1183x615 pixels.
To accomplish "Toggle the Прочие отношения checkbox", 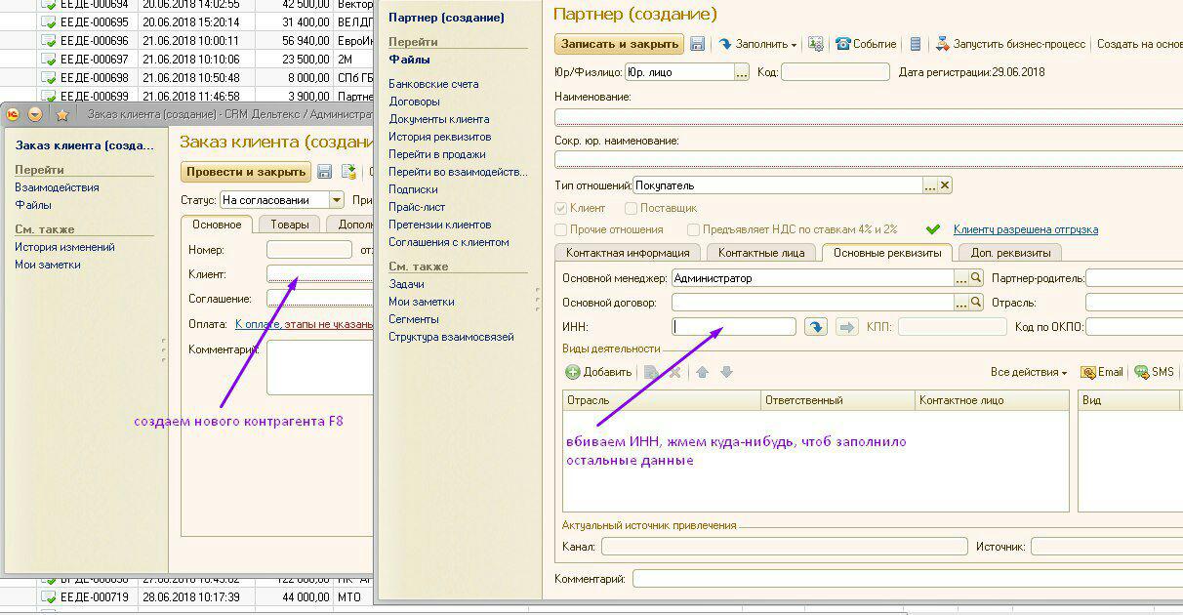I will (x=561, y=229).
